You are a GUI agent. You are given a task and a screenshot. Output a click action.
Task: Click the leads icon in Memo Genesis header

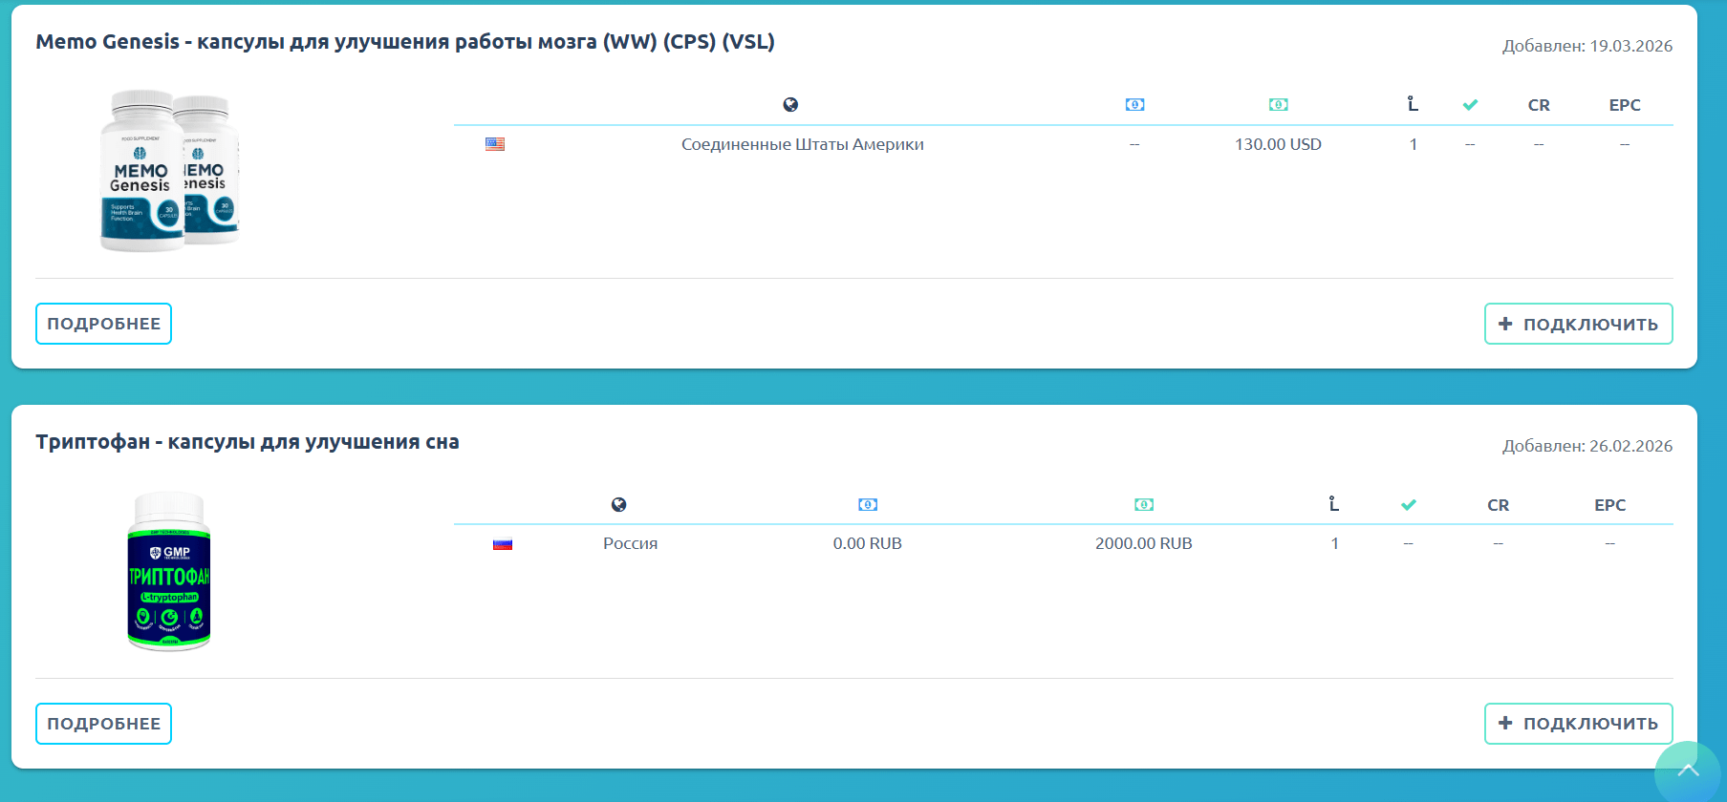1413,104
